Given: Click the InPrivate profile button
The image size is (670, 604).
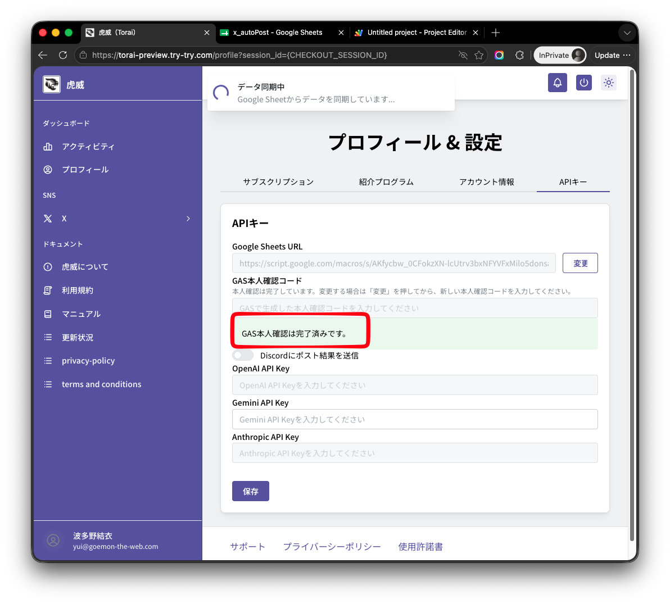Looking at the screenshot, I should click(560, 55).
